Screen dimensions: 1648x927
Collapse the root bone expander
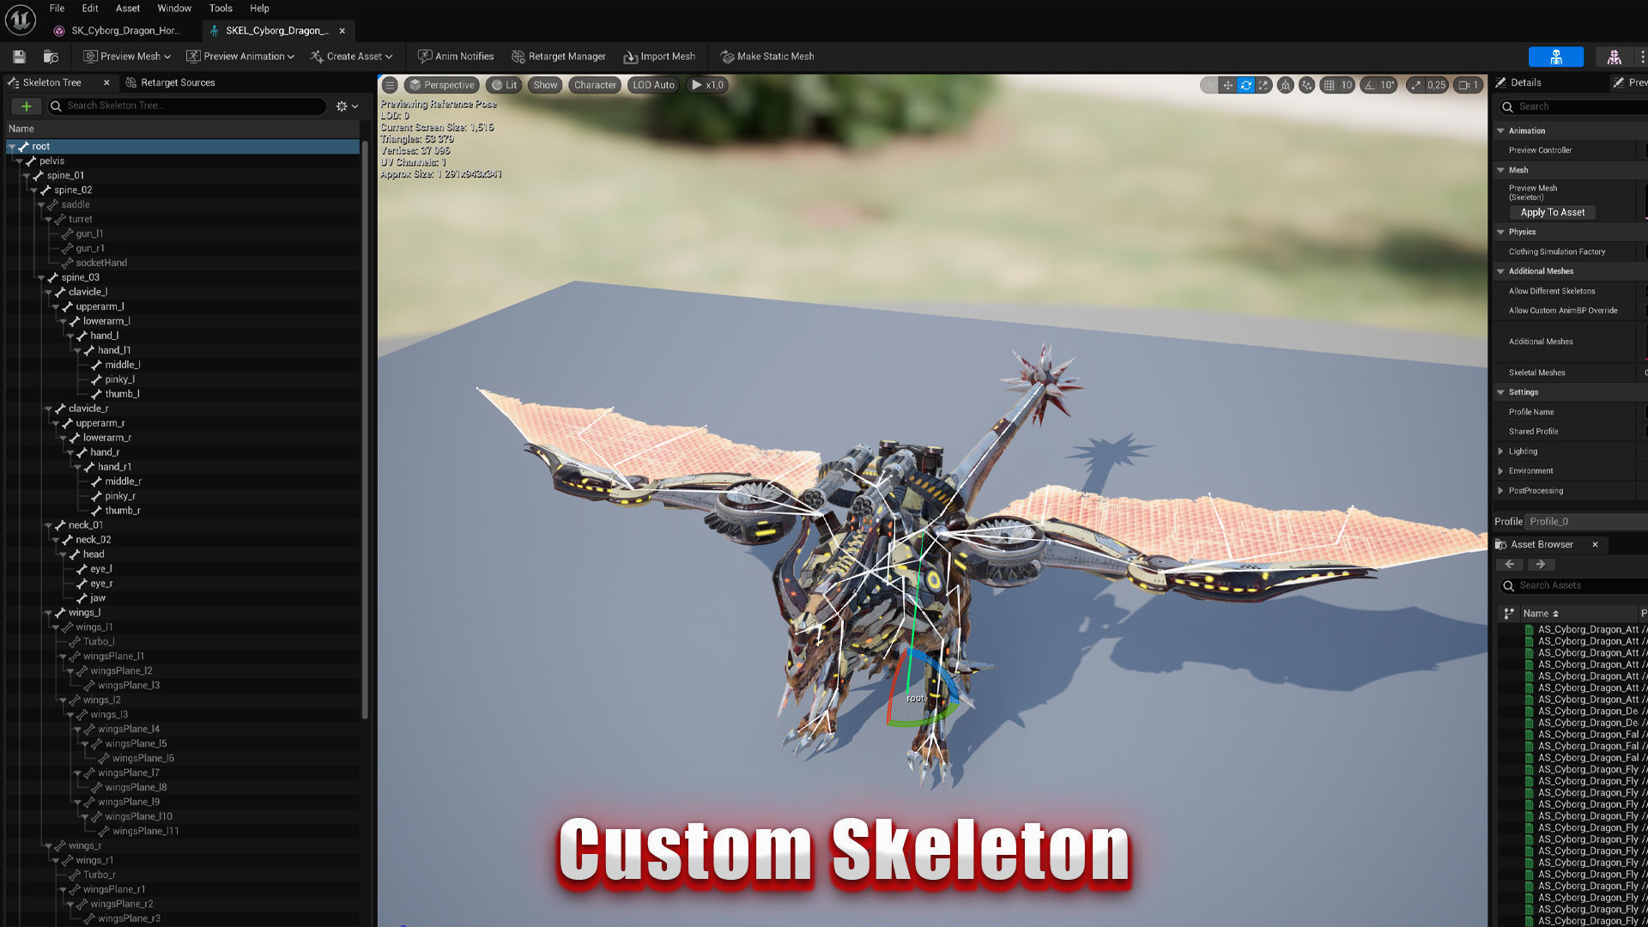[x=12, y=147]
